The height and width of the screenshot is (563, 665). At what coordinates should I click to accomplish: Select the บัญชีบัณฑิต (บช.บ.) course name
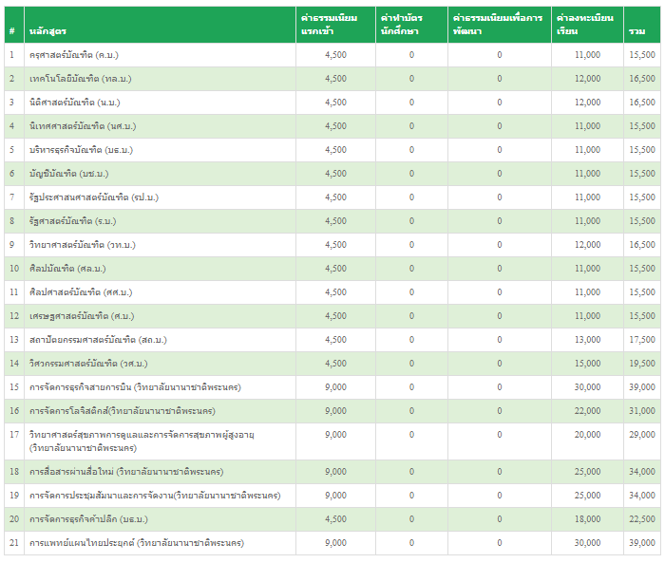click(68, 174)
